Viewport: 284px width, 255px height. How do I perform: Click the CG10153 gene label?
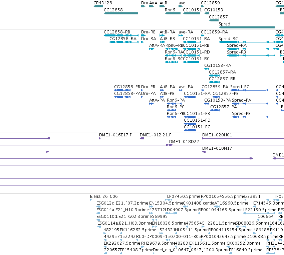click(214, 10)
